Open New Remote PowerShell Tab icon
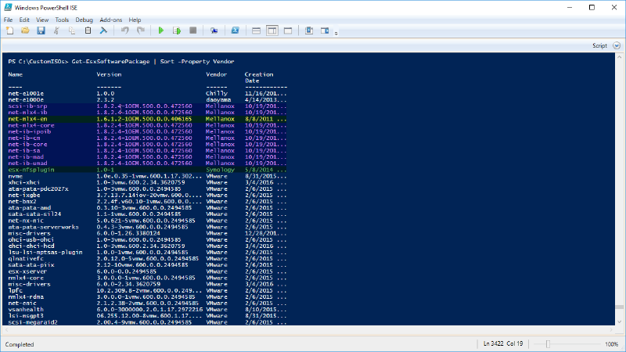Image resolution: width=626 pixels, height=352 pixels. [x=214, y=31]
